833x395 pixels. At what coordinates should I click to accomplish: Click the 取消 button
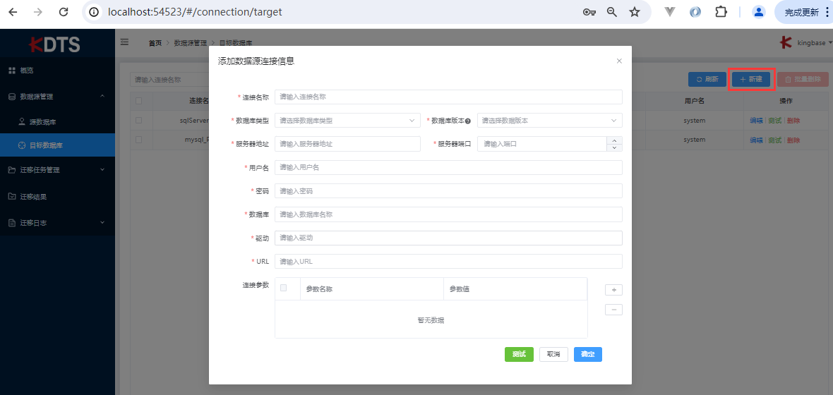pyautogui.click(x=553, y=354)
